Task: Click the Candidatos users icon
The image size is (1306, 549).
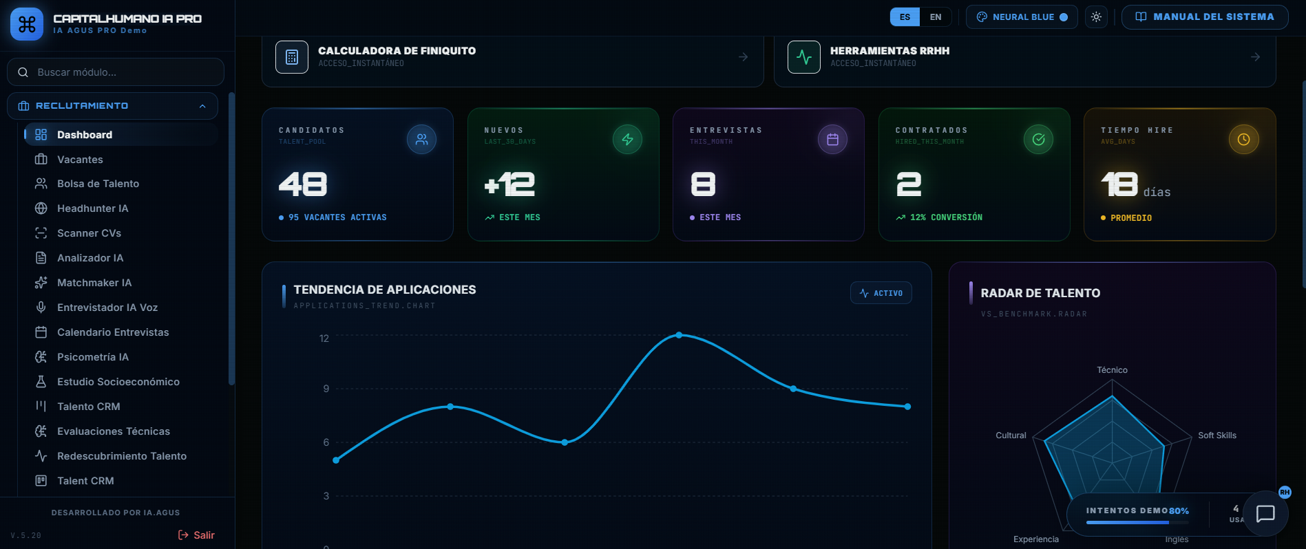Action: coord(422,140)
